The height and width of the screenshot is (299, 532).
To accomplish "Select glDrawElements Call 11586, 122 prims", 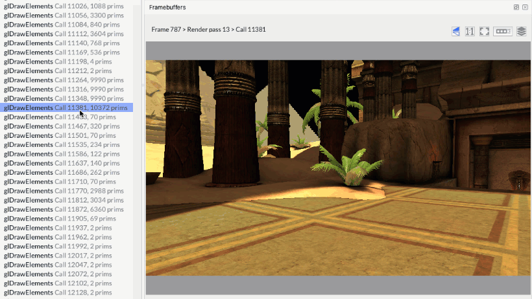I will (62, 154).
